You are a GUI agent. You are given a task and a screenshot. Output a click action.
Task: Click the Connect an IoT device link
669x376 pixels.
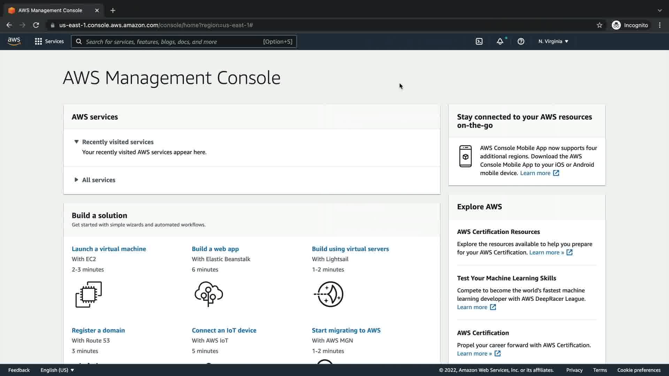(x=224, y=330)
